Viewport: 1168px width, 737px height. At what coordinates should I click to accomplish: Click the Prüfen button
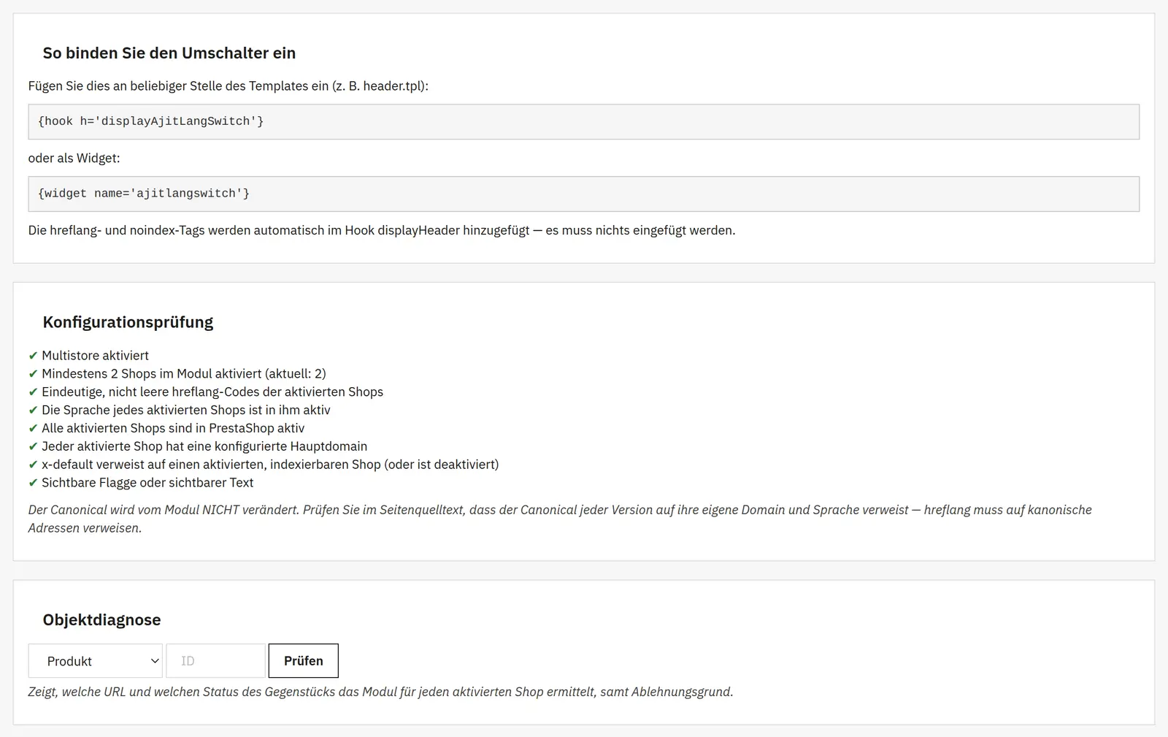tap(303, 660)
